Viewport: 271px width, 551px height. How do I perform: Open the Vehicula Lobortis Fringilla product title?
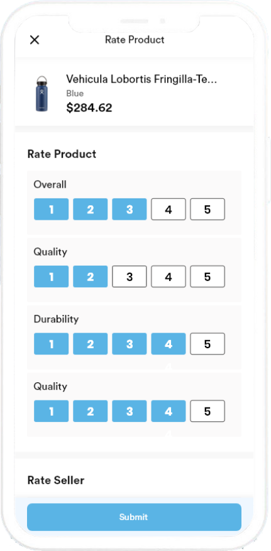[x=141, y=79]
